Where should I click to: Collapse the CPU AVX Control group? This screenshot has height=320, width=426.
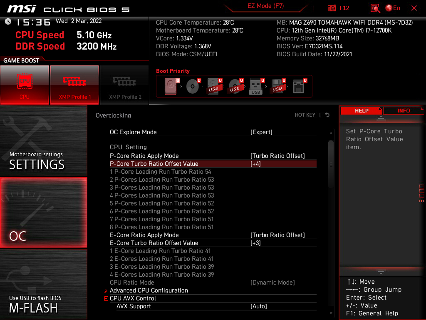(106, 298)
